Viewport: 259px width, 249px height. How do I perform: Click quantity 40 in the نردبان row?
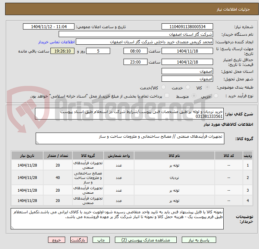[58, 178]
